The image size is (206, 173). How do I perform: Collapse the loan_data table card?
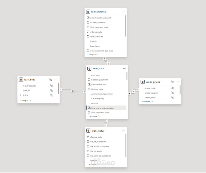pyautogui.click(x=94, y=116)
